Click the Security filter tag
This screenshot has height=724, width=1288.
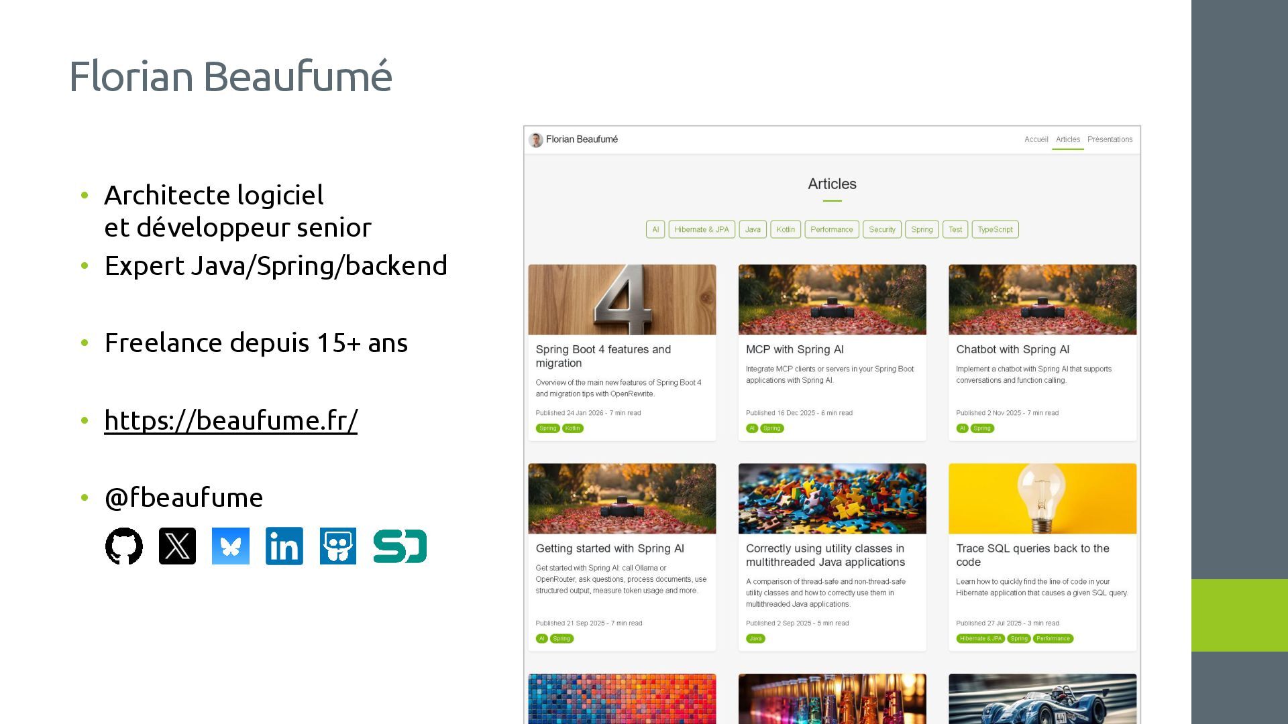pyautogui.click(x=881, y=229)
